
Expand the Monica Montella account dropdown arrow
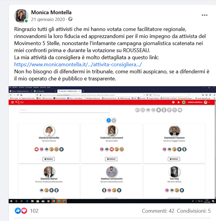[209, 102]
